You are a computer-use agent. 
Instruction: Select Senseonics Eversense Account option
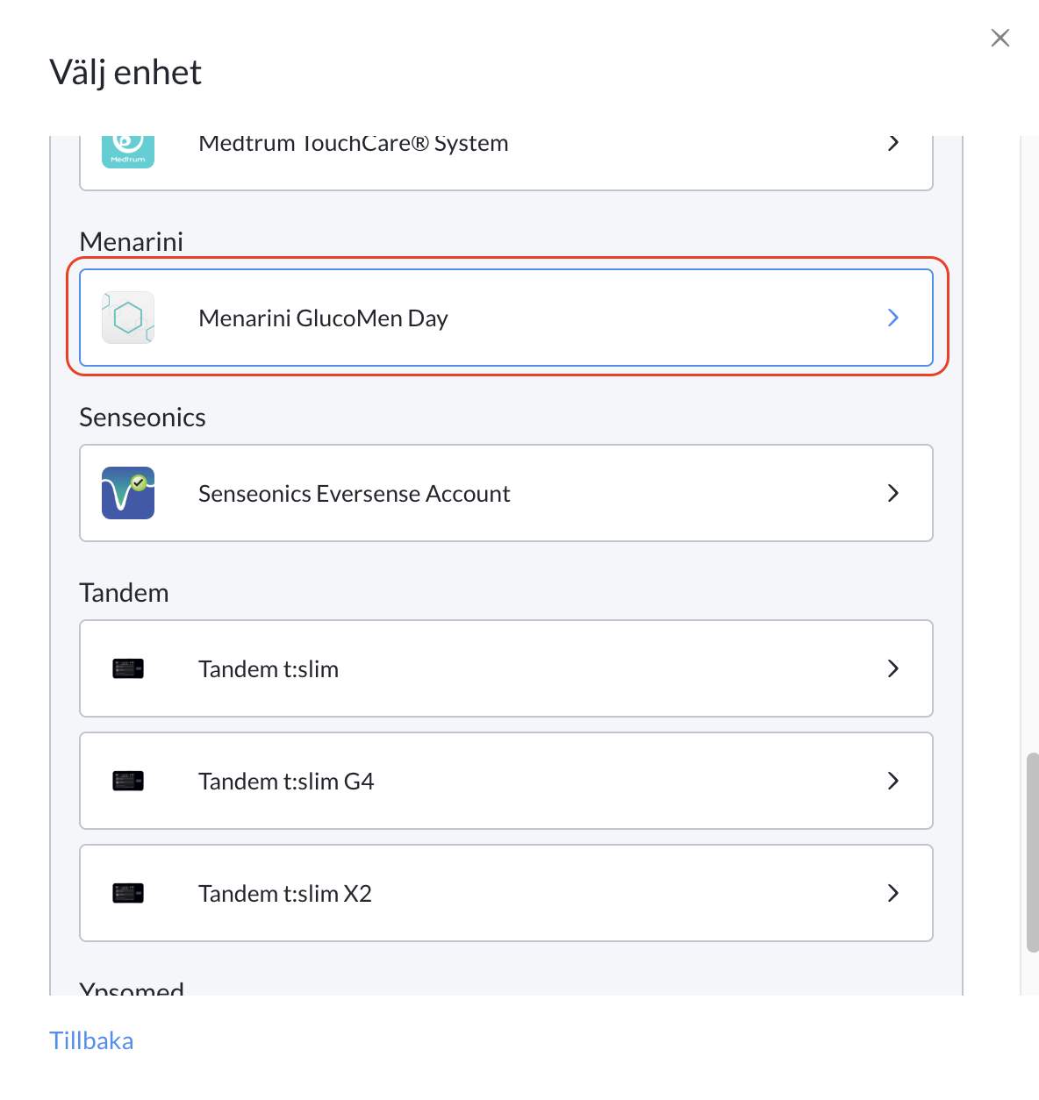tap(506, 493)
